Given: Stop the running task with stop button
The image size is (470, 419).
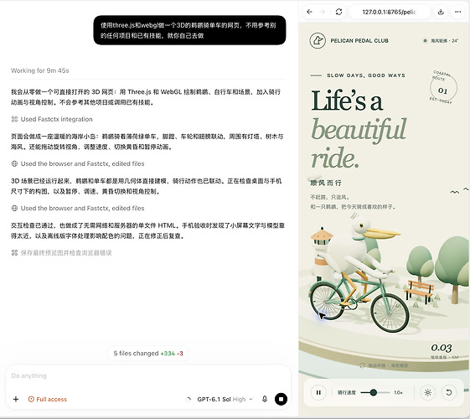Looking at the screenshot, I should pyautogui.click(x=281, y=399).
